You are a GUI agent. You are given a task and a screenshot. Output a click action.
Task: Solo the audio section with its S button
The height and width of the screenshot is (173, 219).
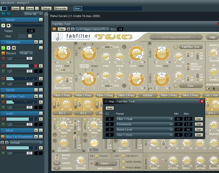click(3, 124)
